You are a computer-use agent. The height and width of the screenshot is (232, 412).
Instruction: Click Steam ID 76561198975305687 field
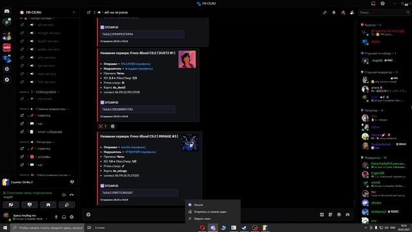pyautogui.click(x=139, y=193)
